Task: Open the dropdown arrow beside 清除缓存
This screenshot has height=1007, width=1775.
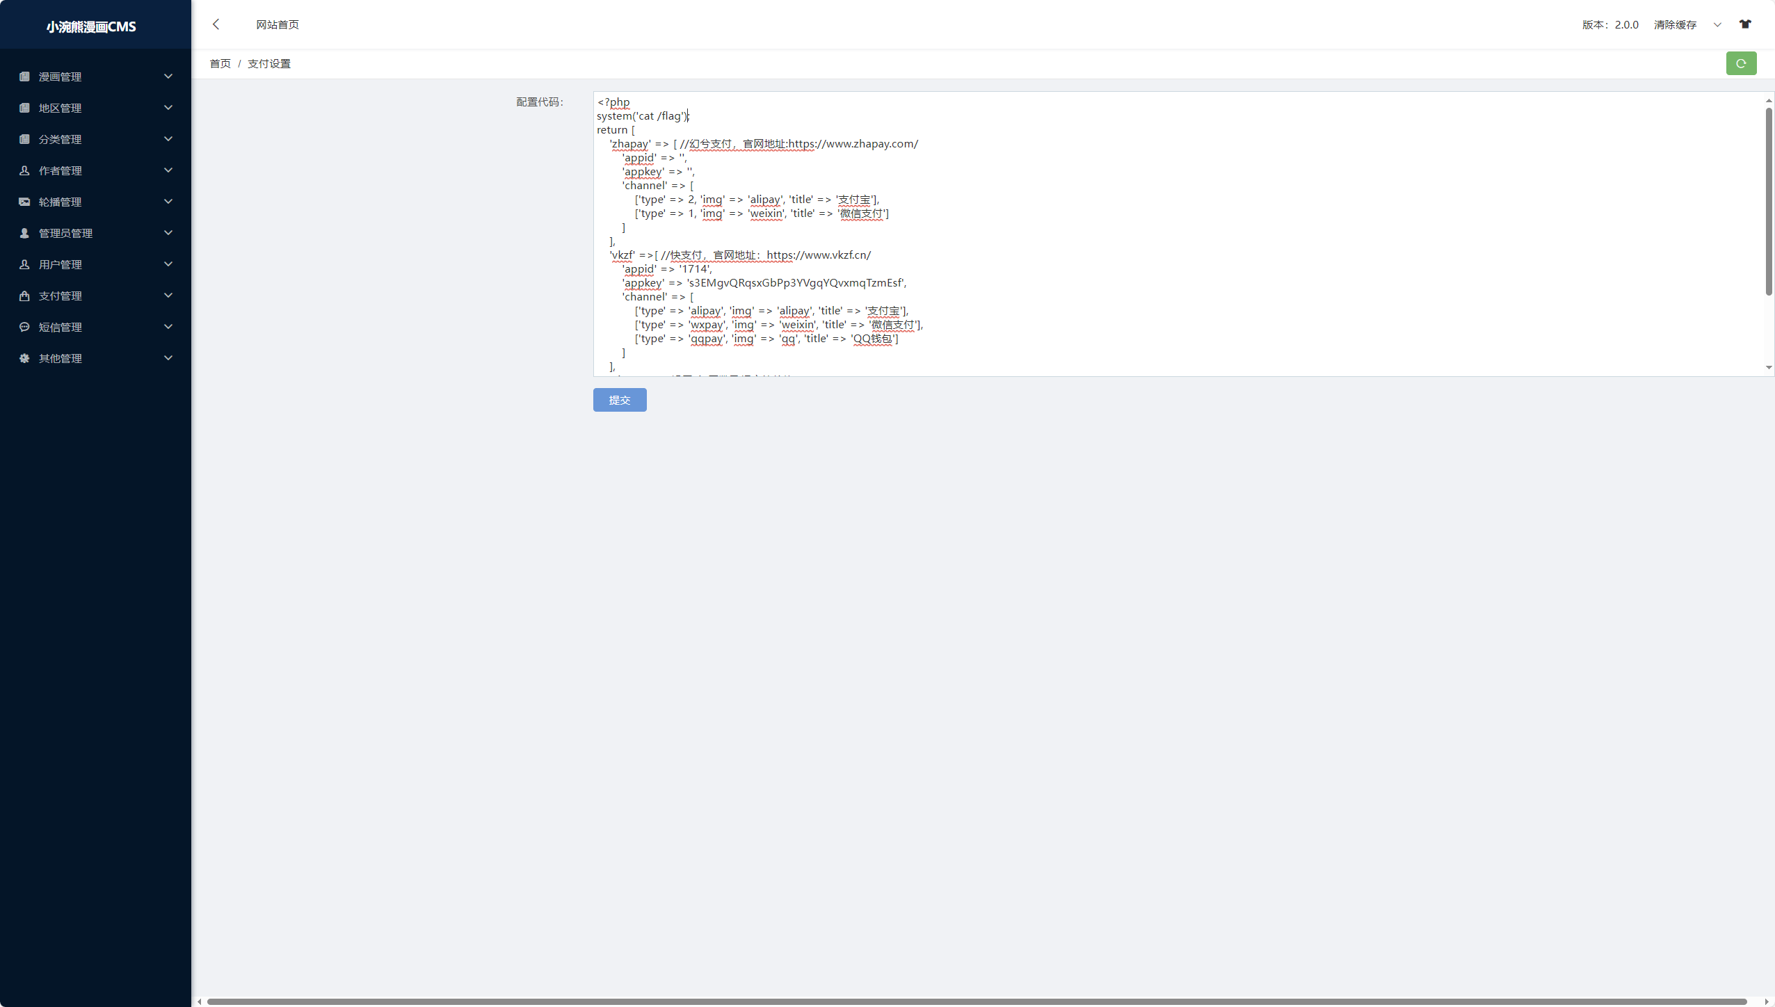Action: coord(1717,25)
